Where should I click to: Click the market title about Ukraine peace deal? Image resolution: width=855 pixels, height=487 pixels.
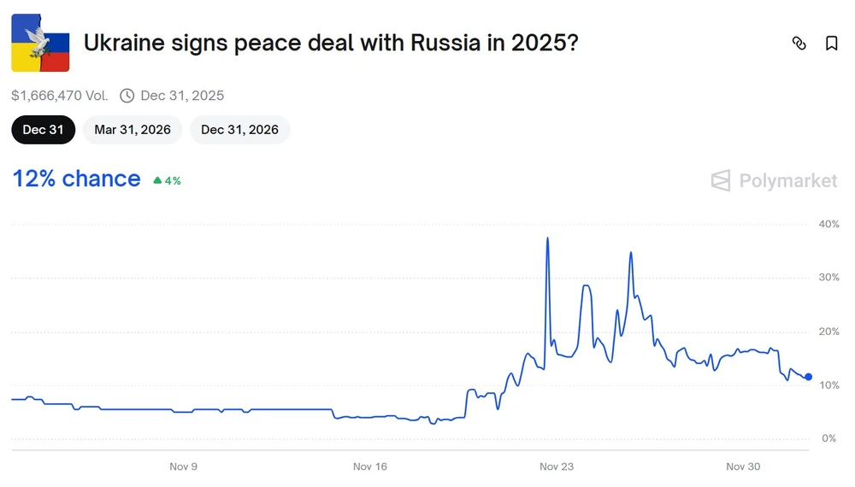(x=330, y=42)
